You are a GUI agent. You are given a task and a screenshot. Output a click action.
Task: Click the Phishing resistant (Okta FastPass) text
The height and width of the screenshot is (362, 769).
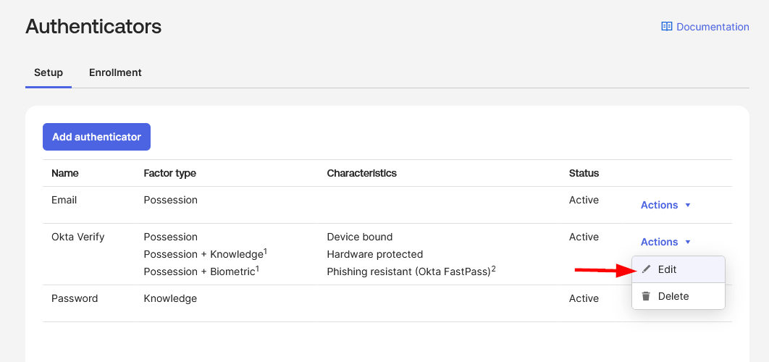pyautogui.click(x=409, y=271)
